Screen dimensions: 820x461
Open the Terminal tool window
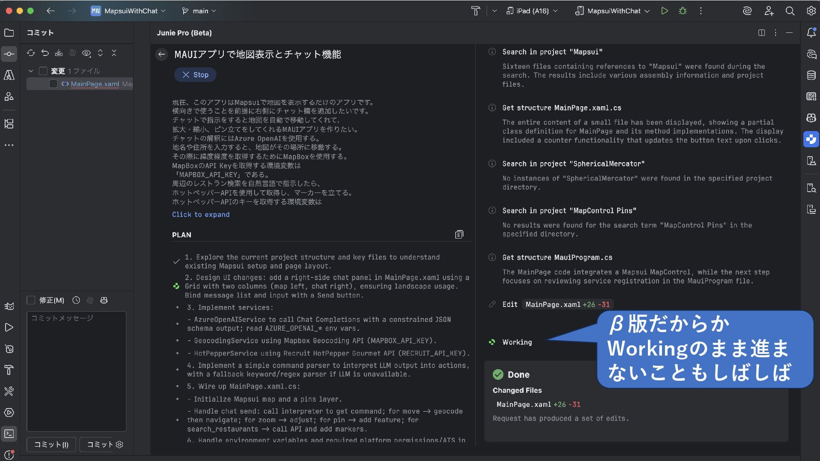(x=9, y=434)
